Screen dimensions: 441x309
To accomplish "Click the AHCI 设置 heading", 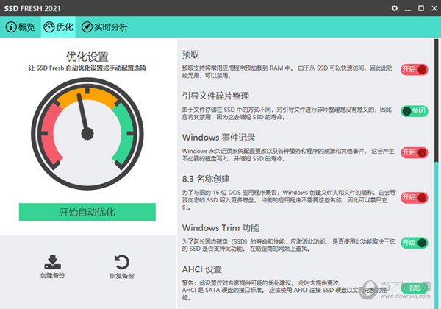I will point(202,269).
